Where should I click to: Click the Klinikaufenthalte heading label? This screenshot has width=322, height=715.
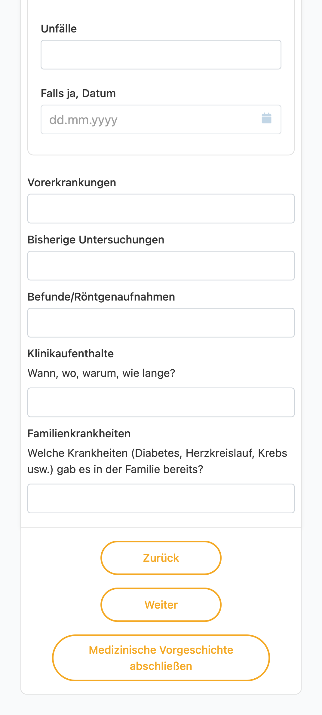click(x=71, y=354)
